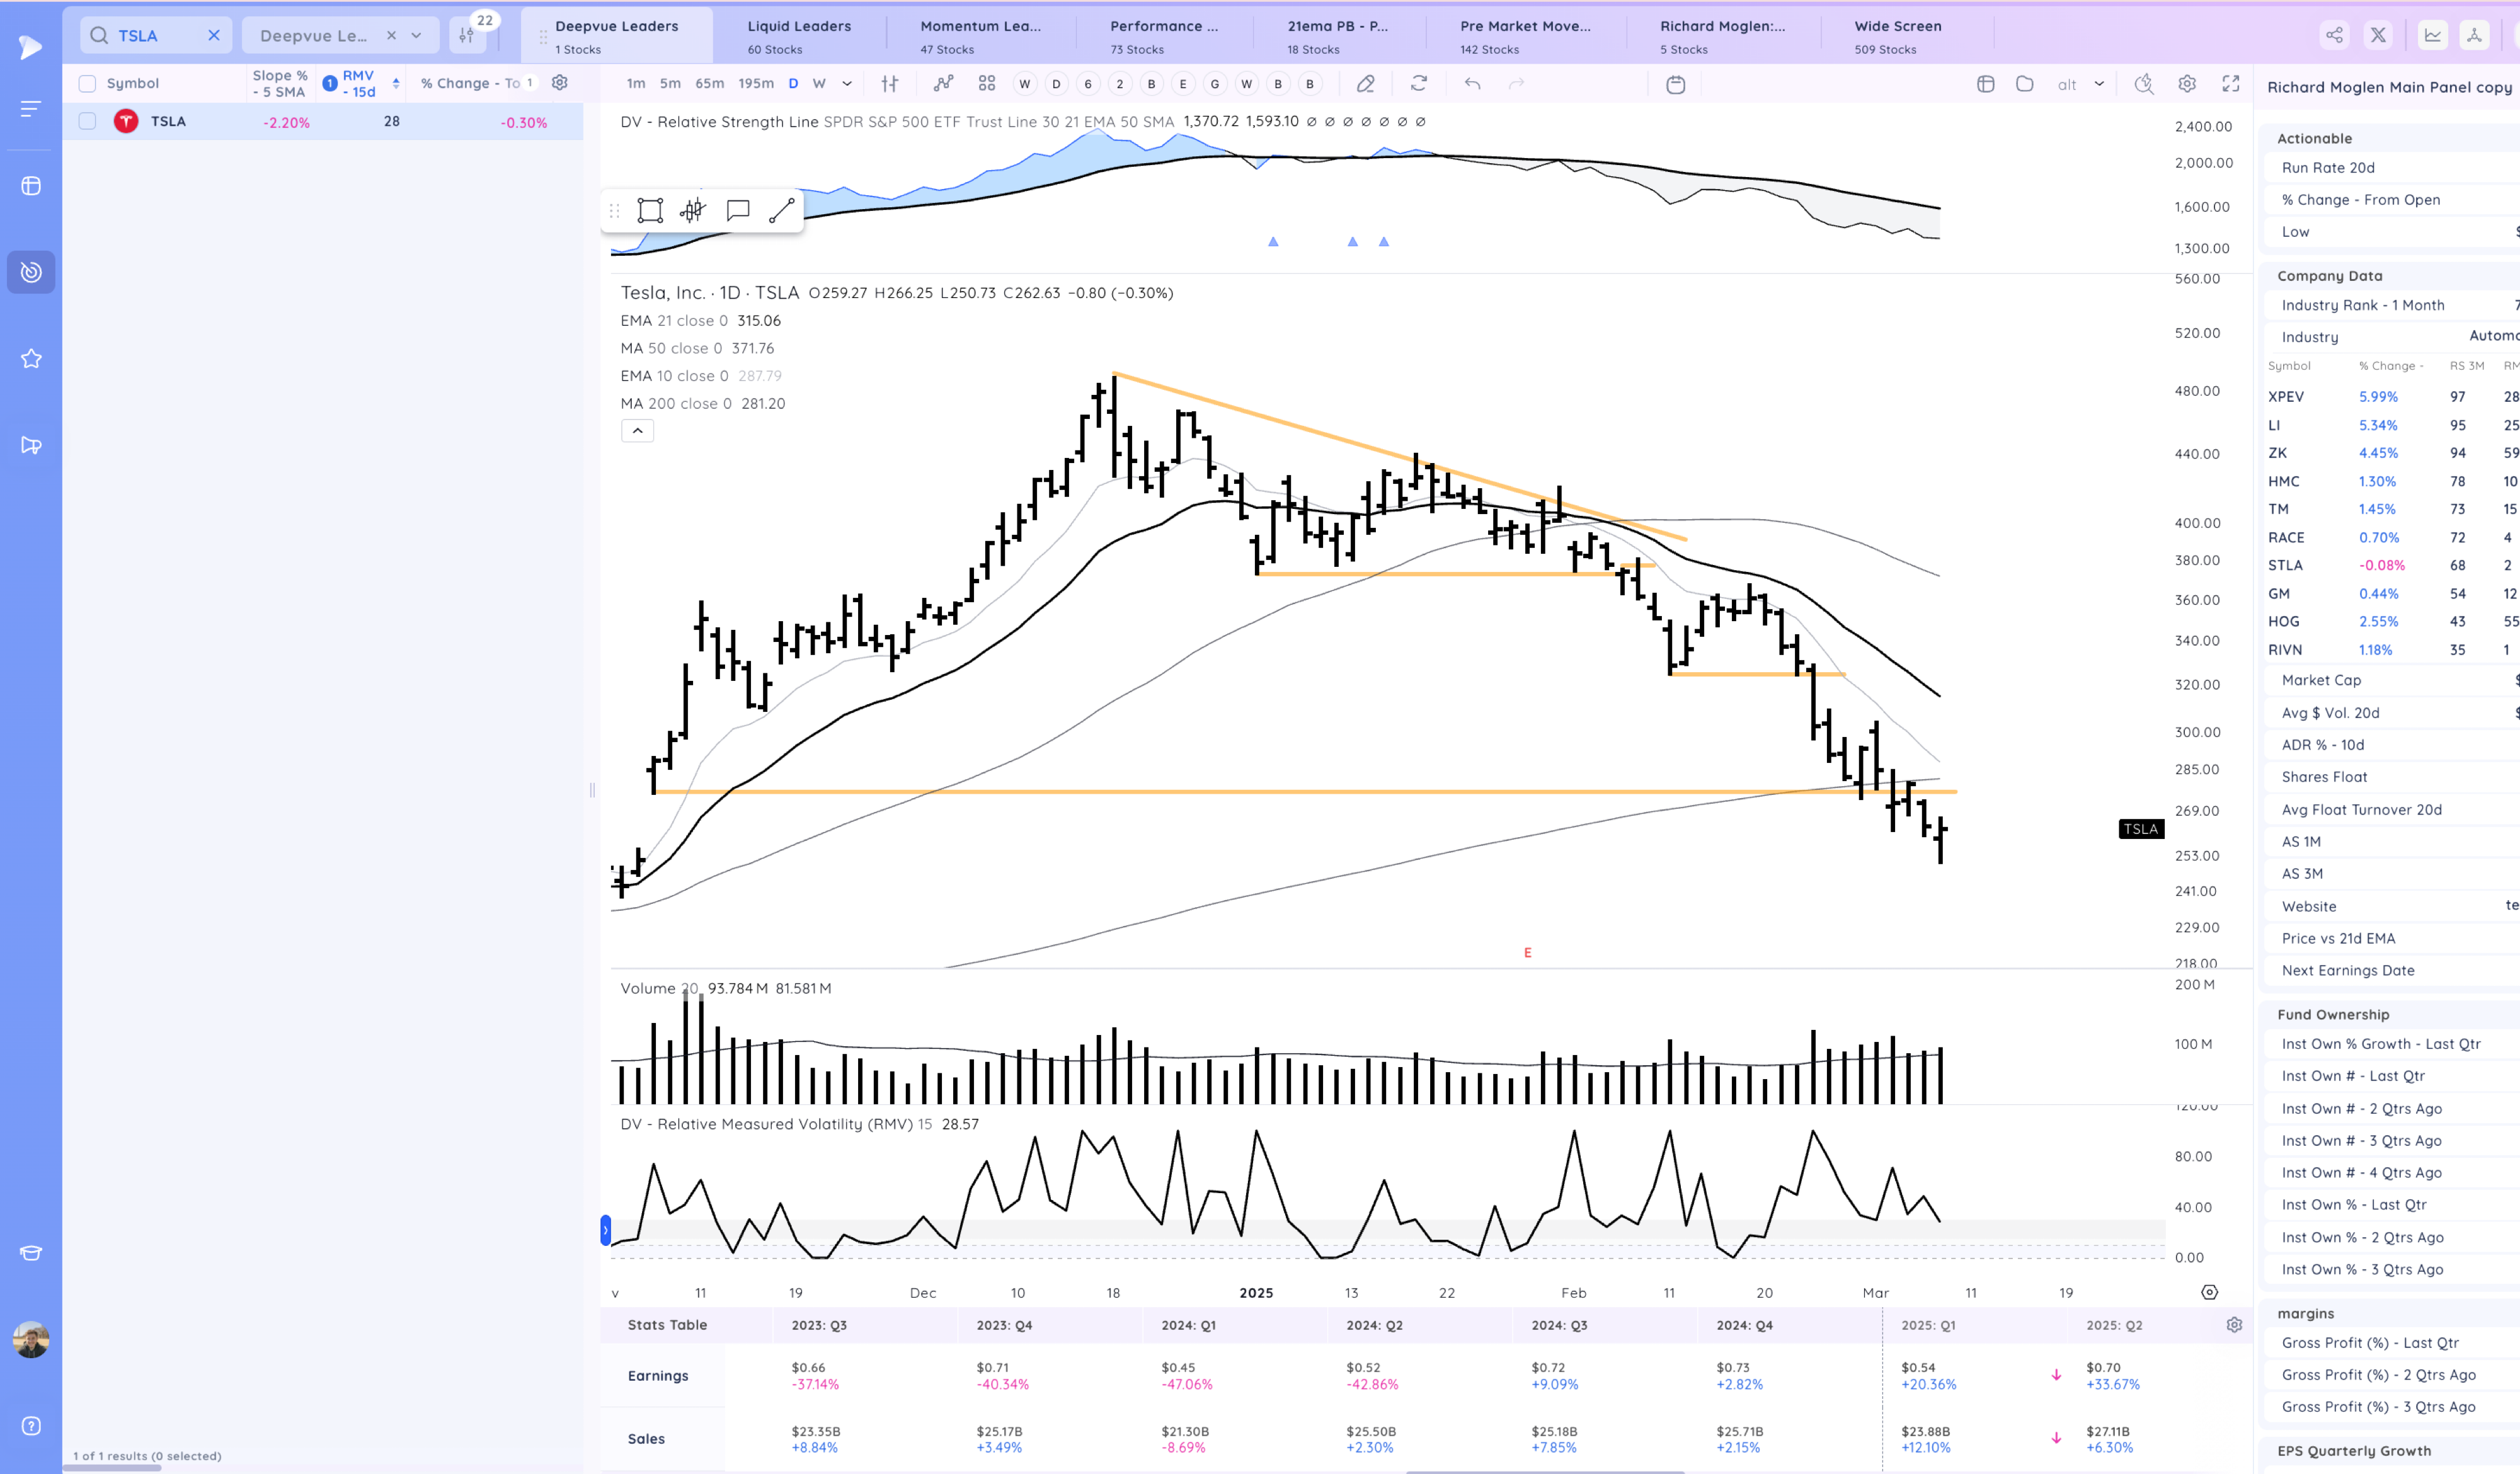Switch to the Pre Market Move... tab

click(x=1525, y=36)
